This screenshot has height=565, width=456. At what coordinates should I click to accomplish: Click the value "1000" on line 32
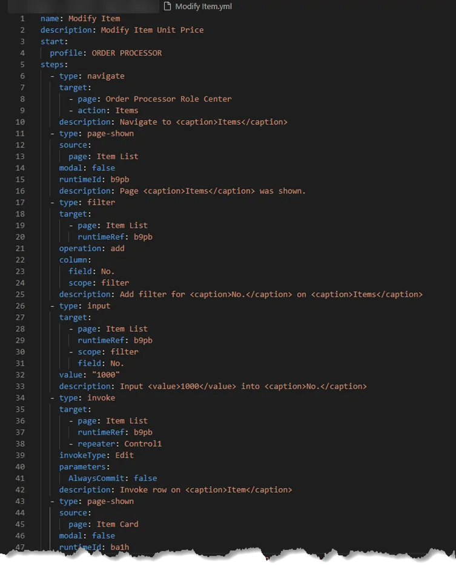click(105, 375)
